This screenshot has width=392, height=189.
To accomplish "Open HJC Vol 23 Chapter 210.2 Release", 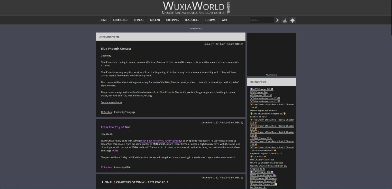I will [267, 163].
